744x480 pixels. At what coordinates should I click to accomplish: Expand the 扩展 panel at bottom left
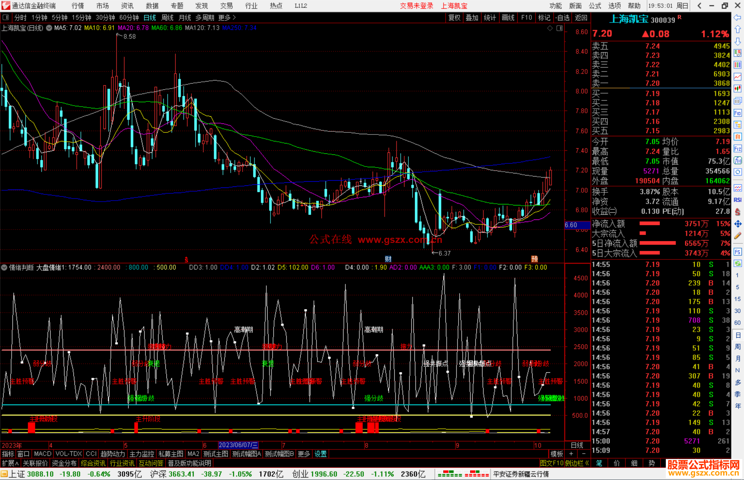pos(10,463)
